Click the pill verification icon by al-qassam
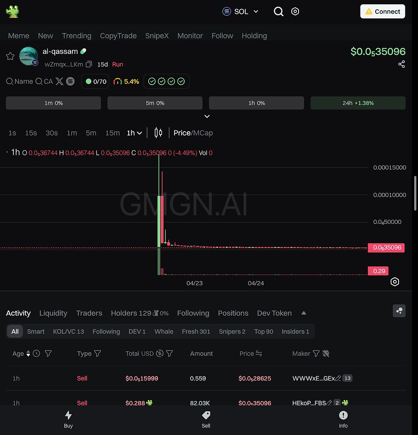Screen dimensions: 418x435 [83, 51]
